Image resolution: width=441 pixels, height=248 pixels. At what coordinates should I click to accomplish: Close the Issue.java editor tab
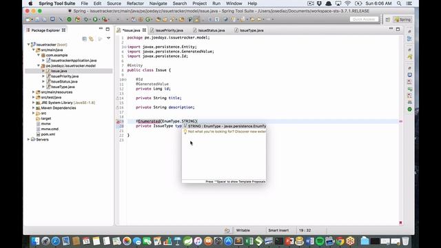click(x=144, y=30)
